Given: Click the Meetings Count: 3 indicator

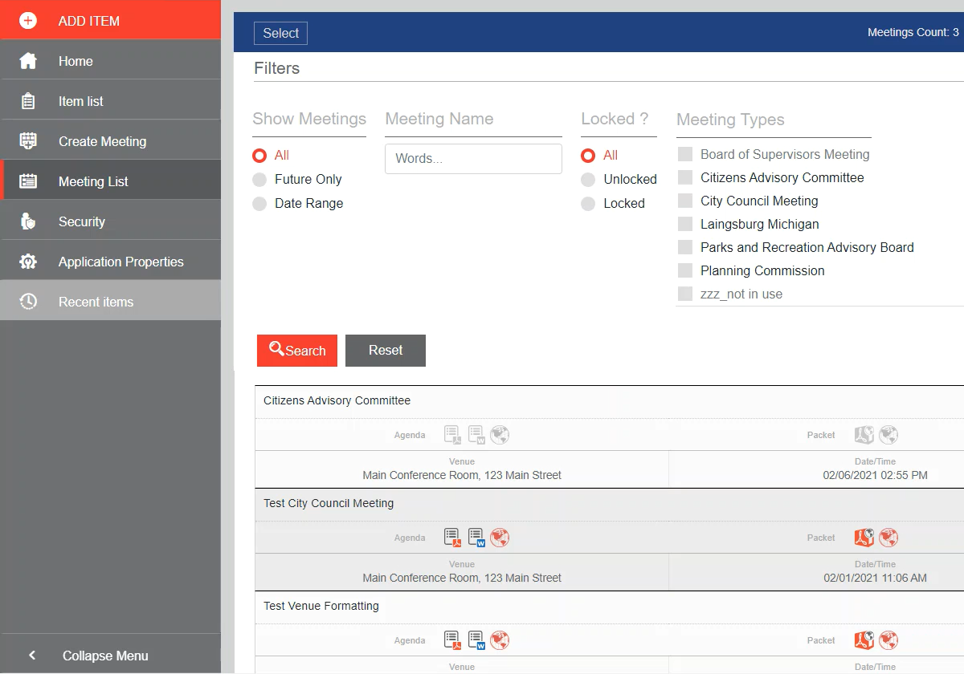Looking at the screenshot, I should point(913,33).
